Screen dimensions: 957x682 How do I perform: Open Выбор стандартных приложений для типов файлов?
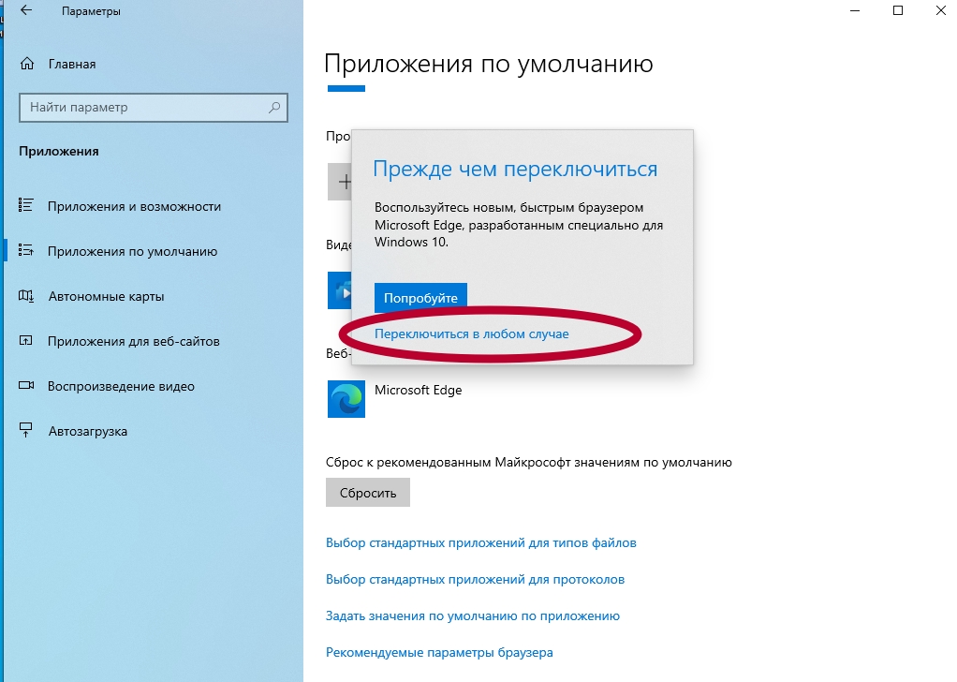480,542
